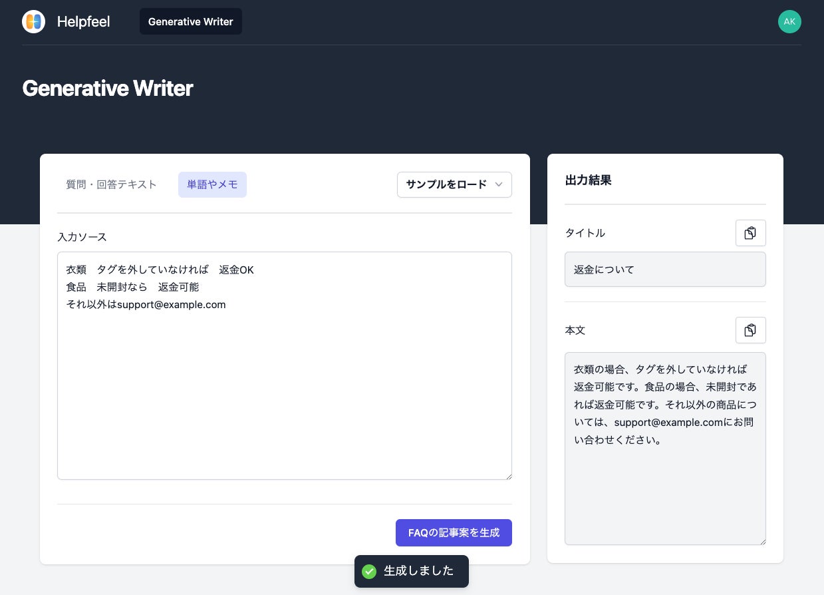The height and width of the screenshot is (595, 824).
Task: Focus the 入力ソース text area
Action: click(285, 365)
